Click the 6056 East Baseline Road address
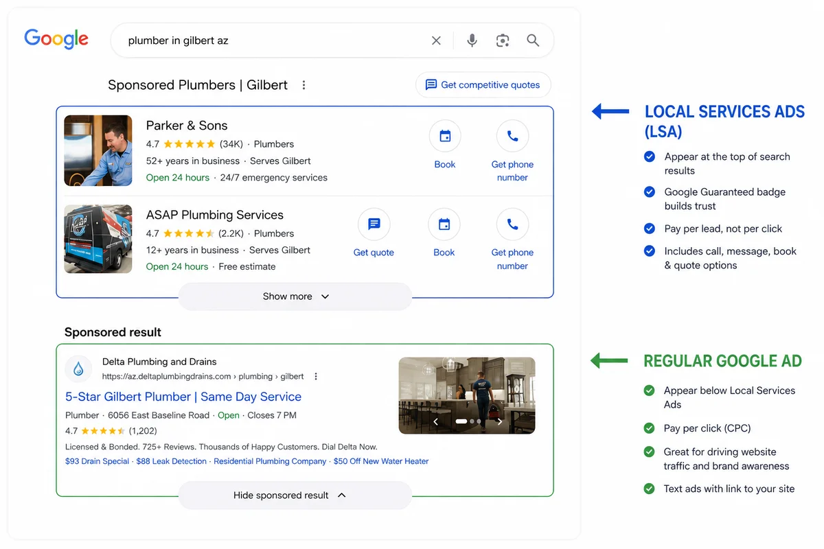This screenshot has width=824, height=549. click(159, 415)
